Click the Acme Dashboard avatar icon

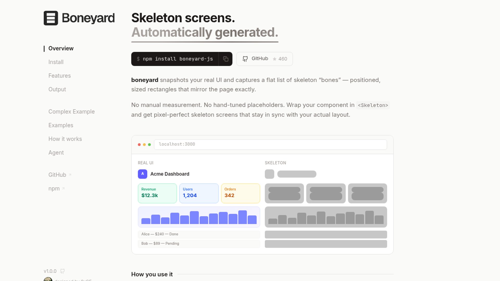tap(142, 174)
